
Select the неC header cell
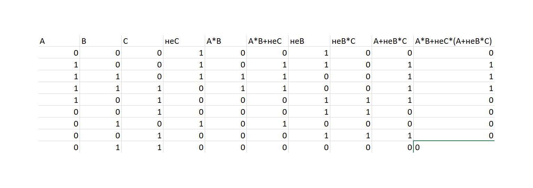coord(184,41)
